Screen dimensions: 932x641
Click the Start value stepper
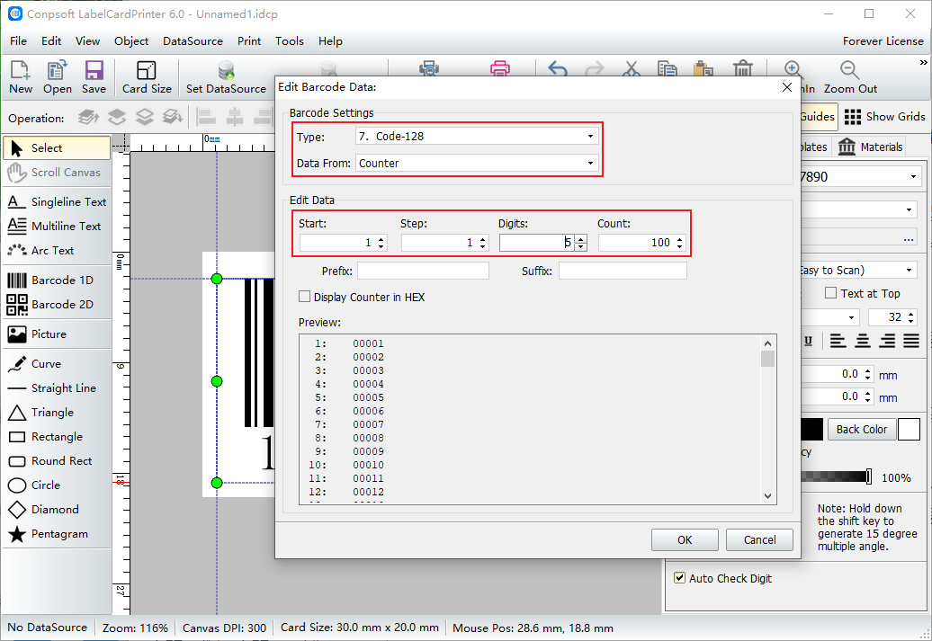coord(381,243)
